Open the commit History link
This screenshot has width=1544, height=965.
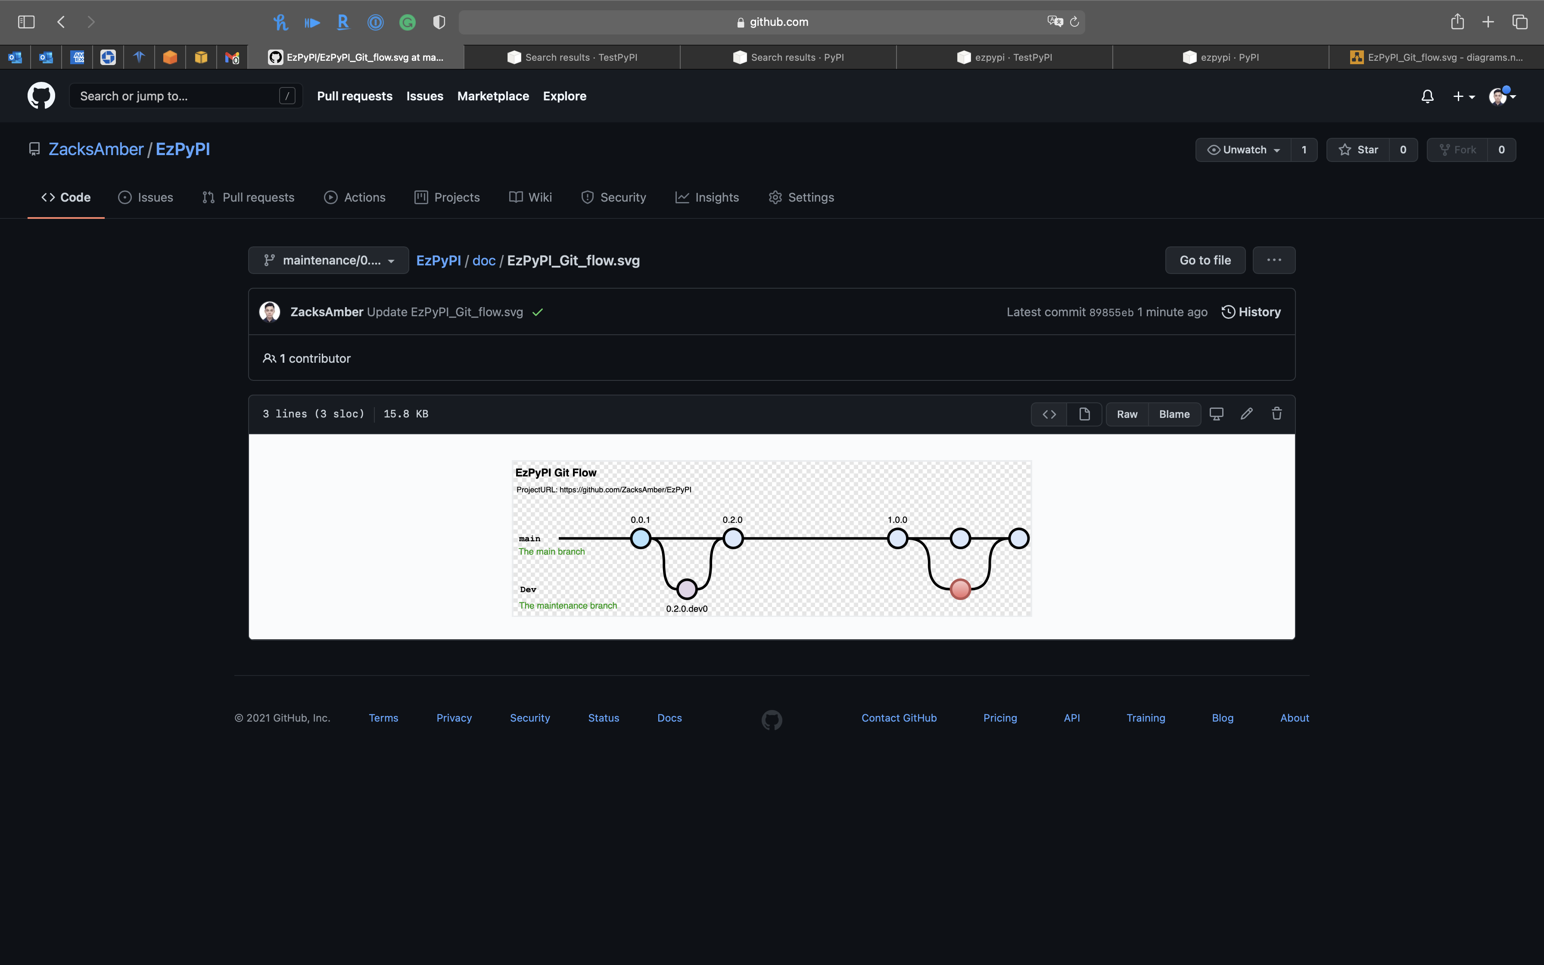coord(1251,312)
